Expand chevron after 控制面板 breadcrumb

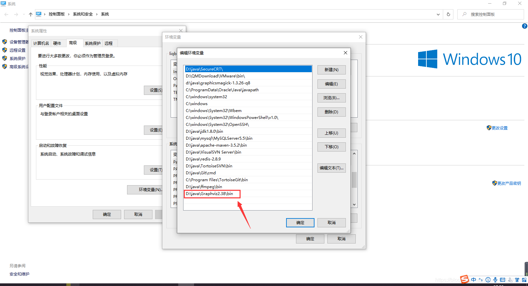(x=69, y=14)
